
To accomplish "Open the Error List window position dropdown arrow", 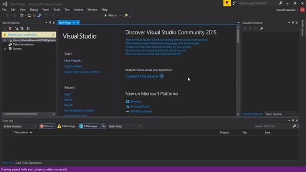I will coord(289,120).
